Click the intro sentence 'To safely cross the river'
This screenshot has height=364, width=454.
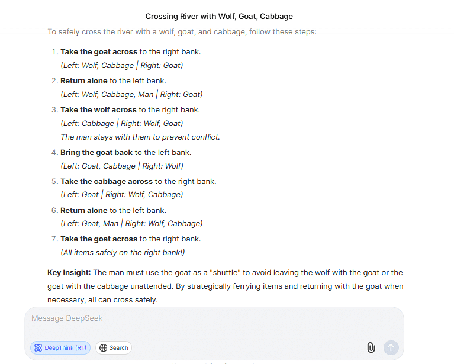pyautogui.click(x=182, y=31)
